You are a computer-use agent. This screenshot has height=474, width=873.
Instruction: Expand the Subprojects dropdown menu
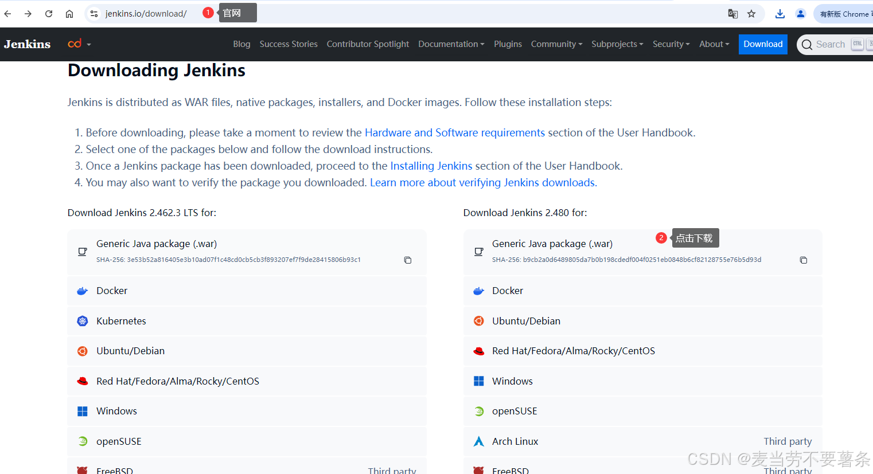click(617, 44)
